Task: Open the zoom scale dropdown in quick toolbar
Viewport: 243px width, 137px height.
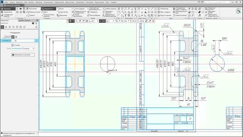Action: click(128, 21)
